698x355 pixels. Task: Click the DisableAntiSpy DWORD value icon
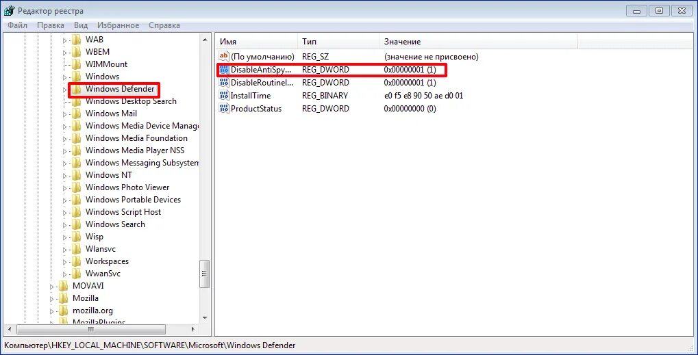[223, 70]
